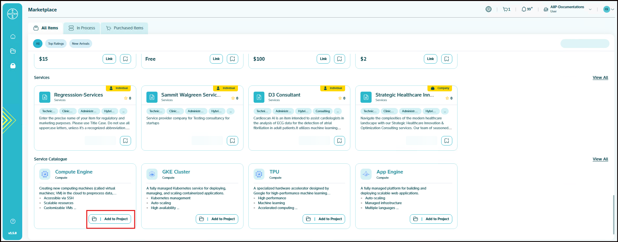
Task: Click View All for Services section
Action: pos(600,78)
